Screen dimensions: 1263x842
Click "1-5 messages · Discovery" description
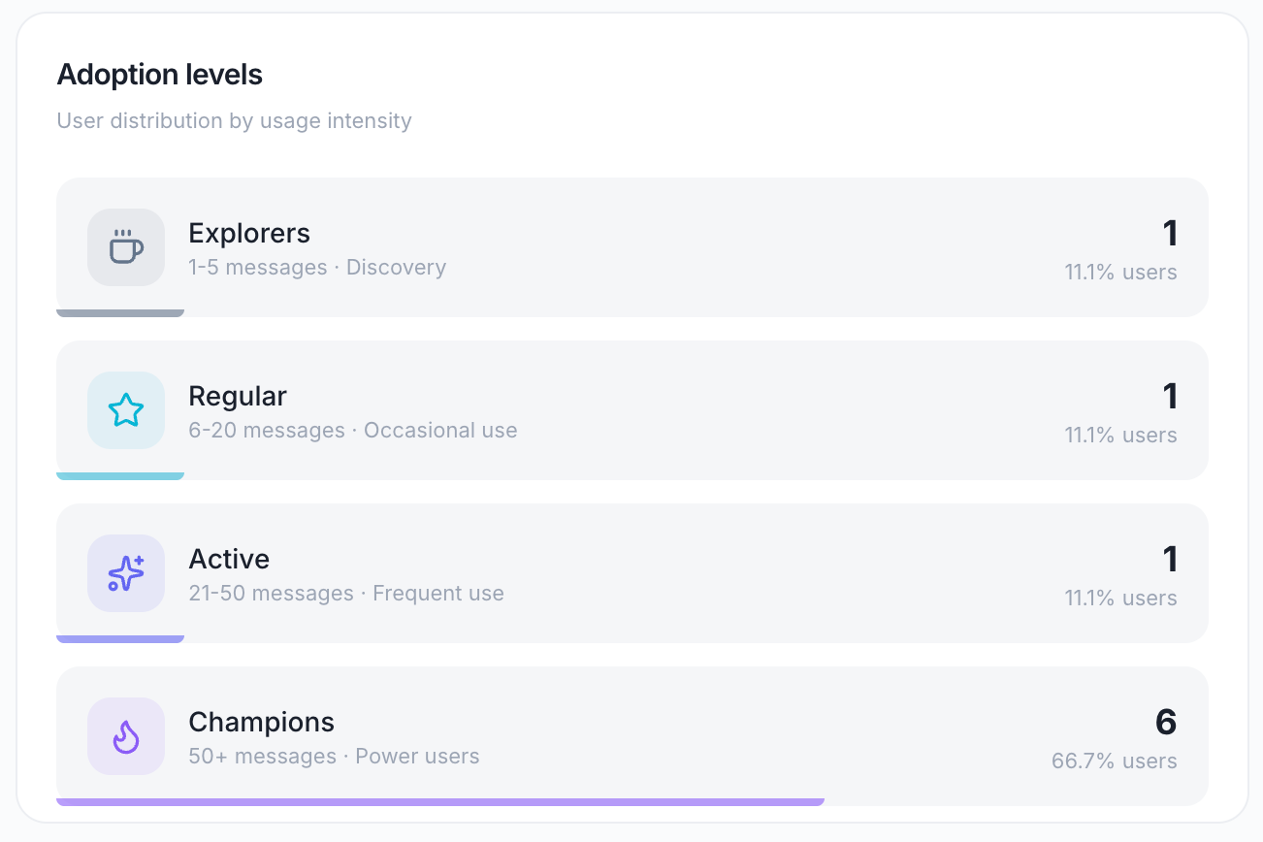(x=317, y=267)
